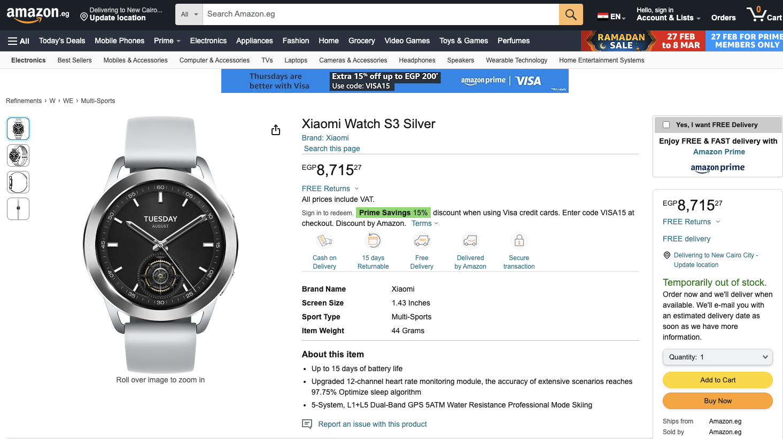783x439 pixels.
Task: Click the amazon prime logo in delivery box
Action: [717, 168]
